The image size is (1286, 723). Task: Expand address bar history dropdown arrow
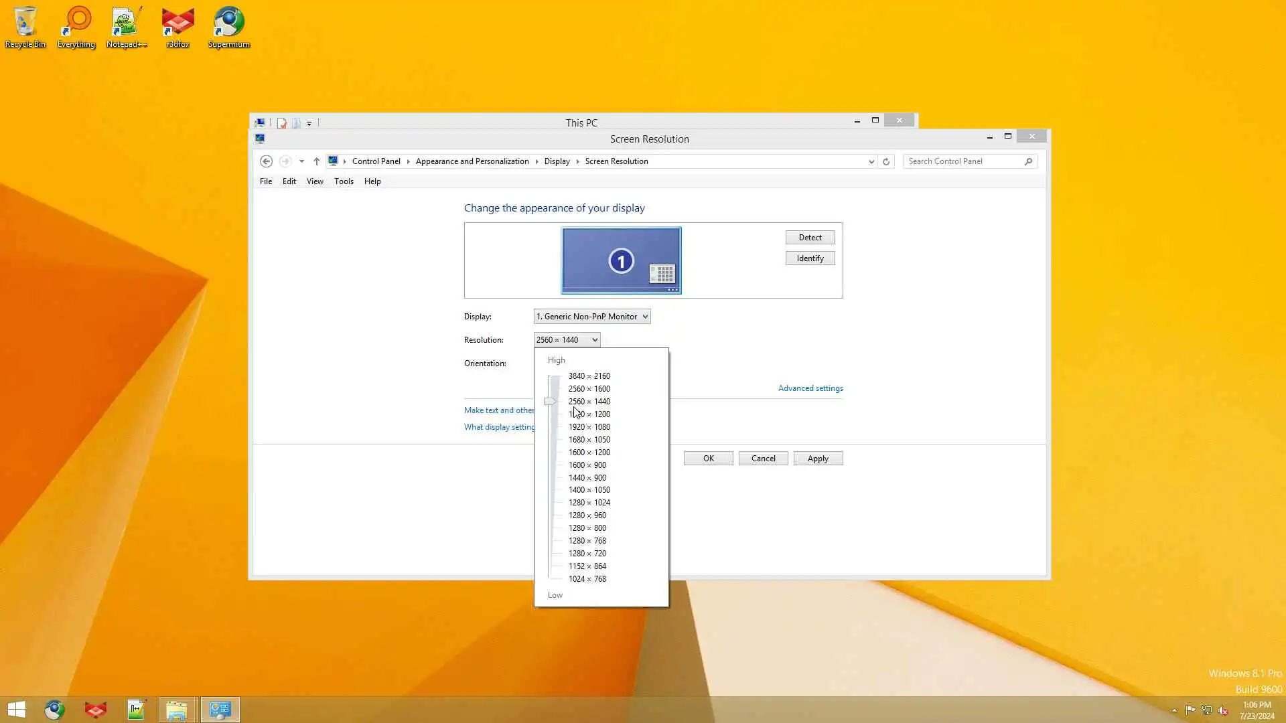[871, 161]
